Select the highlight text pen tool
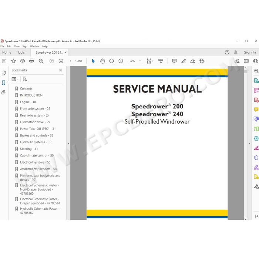 [x=184, y=61]
